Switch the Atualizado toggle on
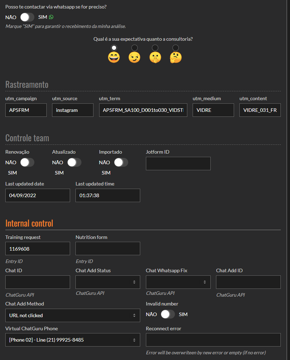The image size is (290, 360). point(74,162)
